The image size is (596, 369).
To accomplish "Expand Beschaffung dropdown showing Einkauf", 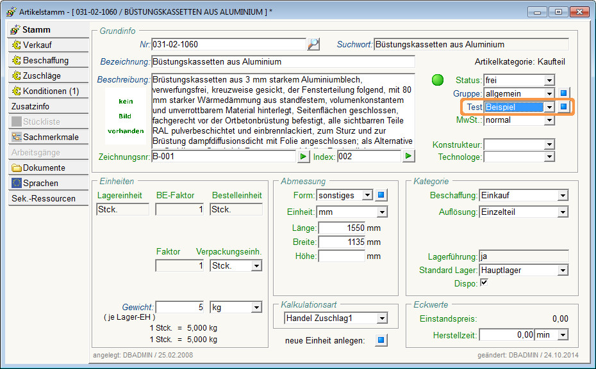I will 563,195.
